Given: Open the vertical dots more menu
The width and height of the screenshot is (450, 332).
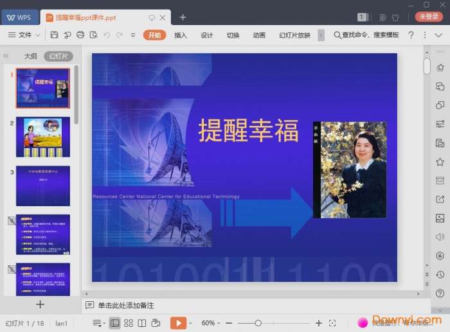Looking at the screenshot, I should pyautogui.click(x=425, y=35).
